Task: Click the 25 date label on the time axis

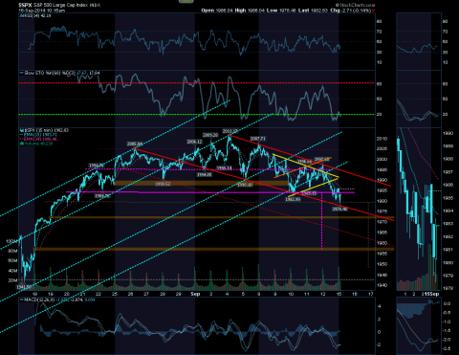Action: pyautogui.click(x=115, y=294)
